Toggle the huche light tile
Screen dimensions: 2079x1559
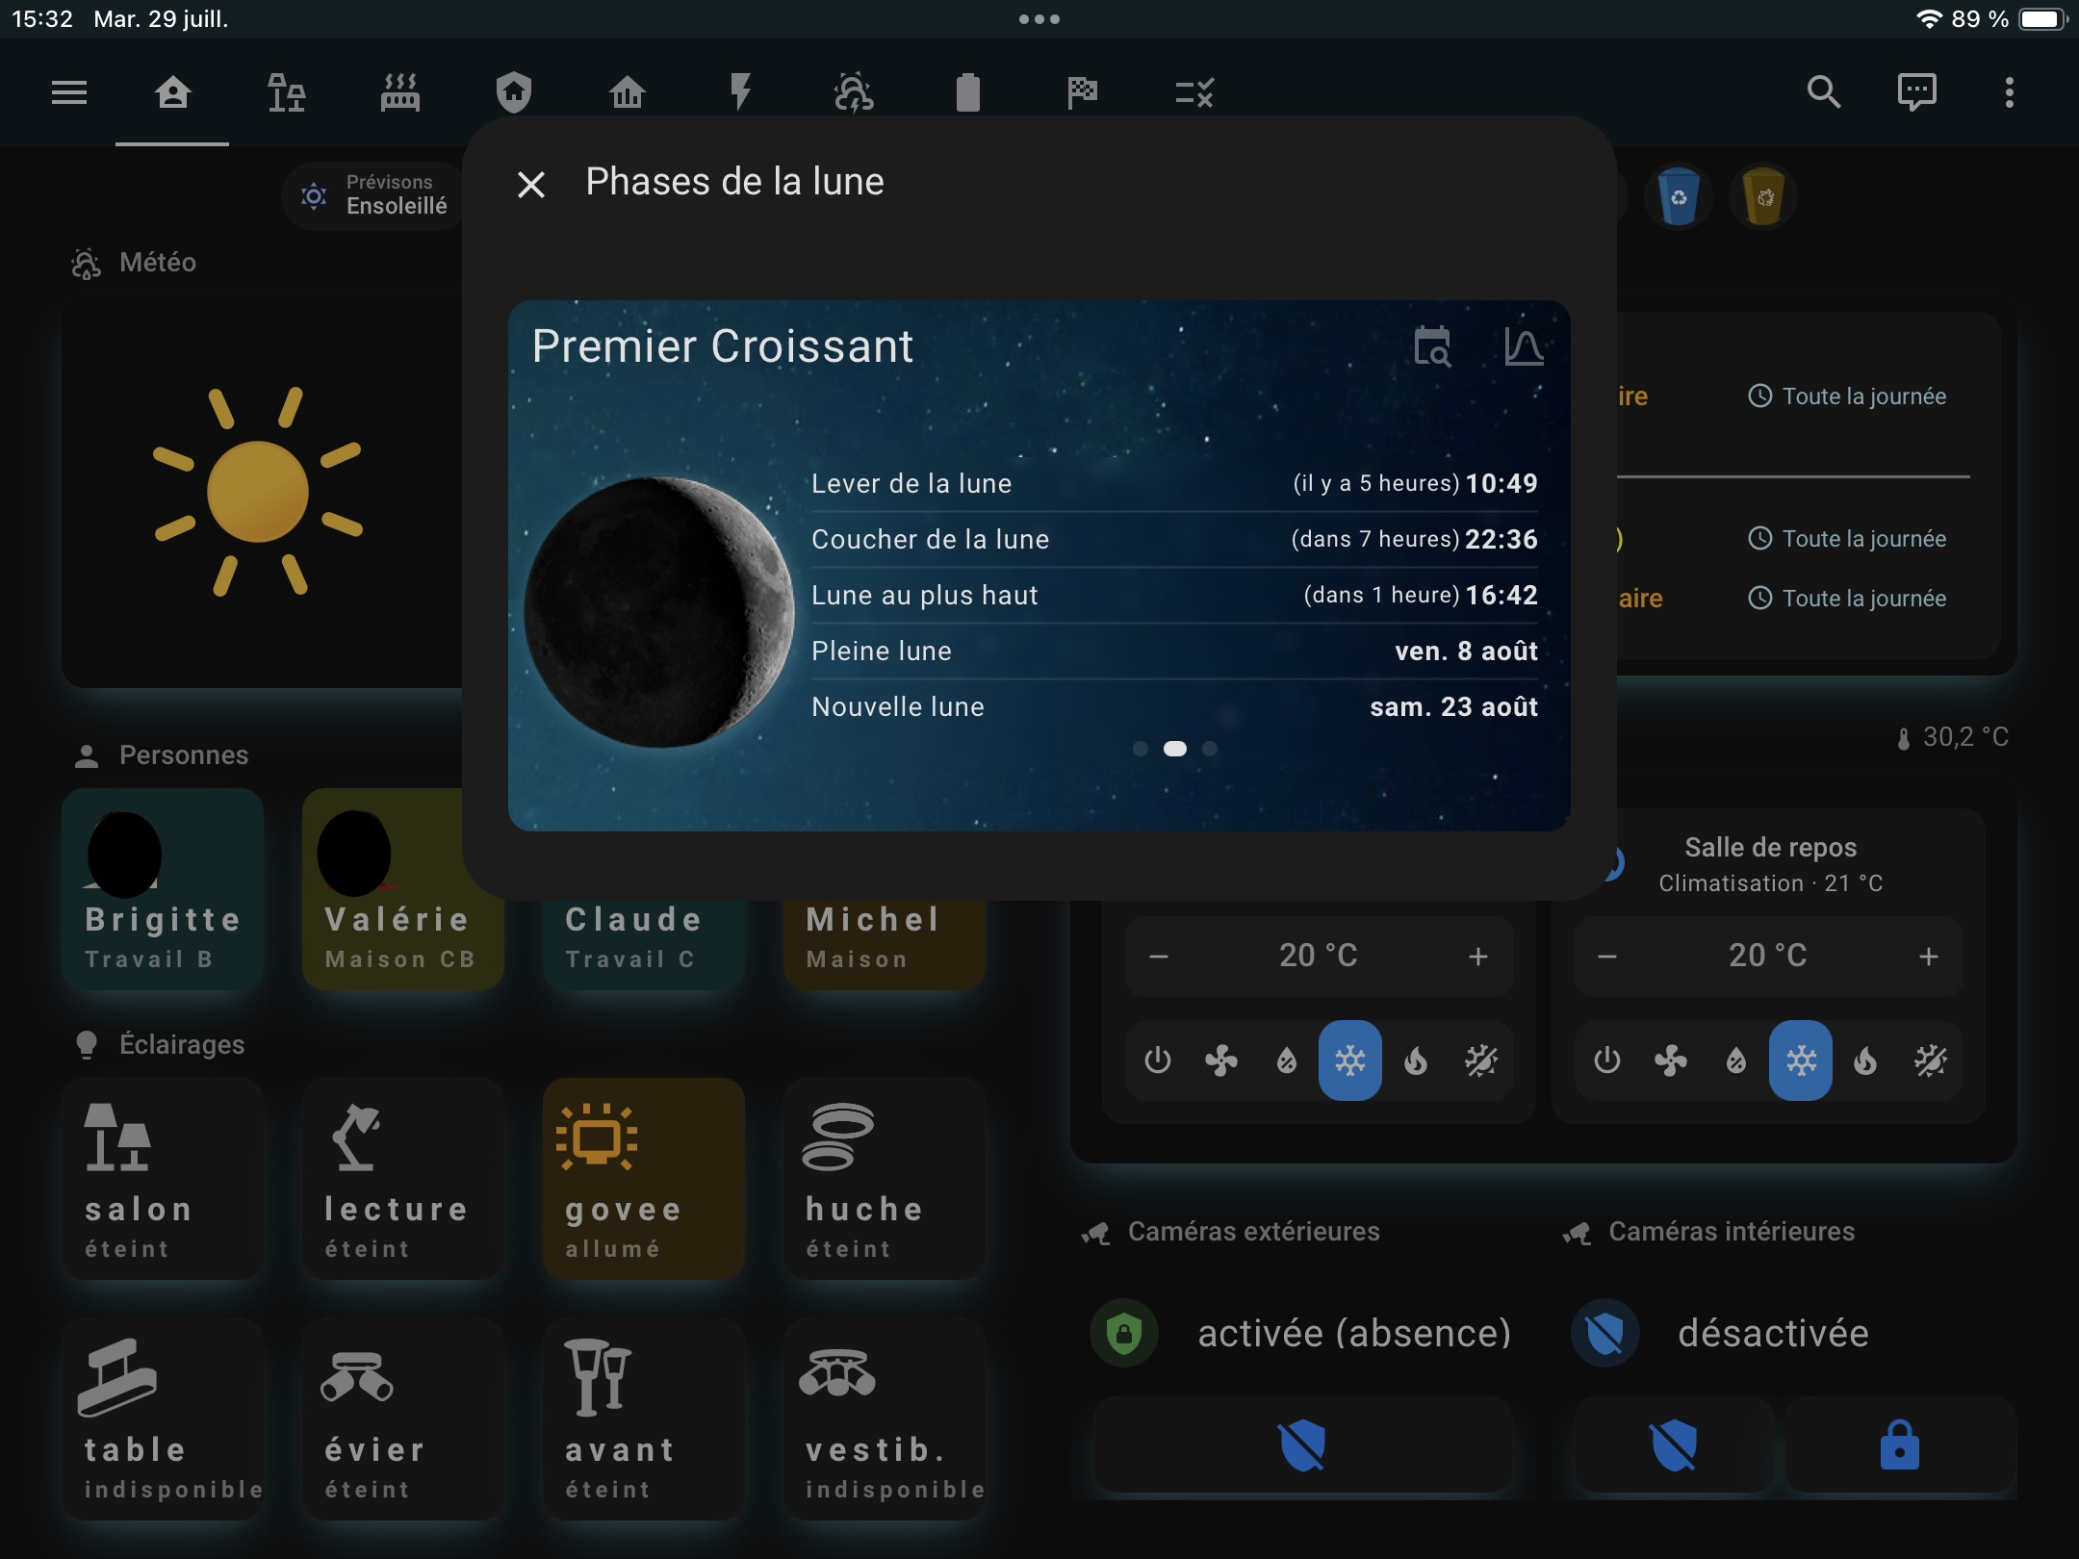click(884, 1179)
